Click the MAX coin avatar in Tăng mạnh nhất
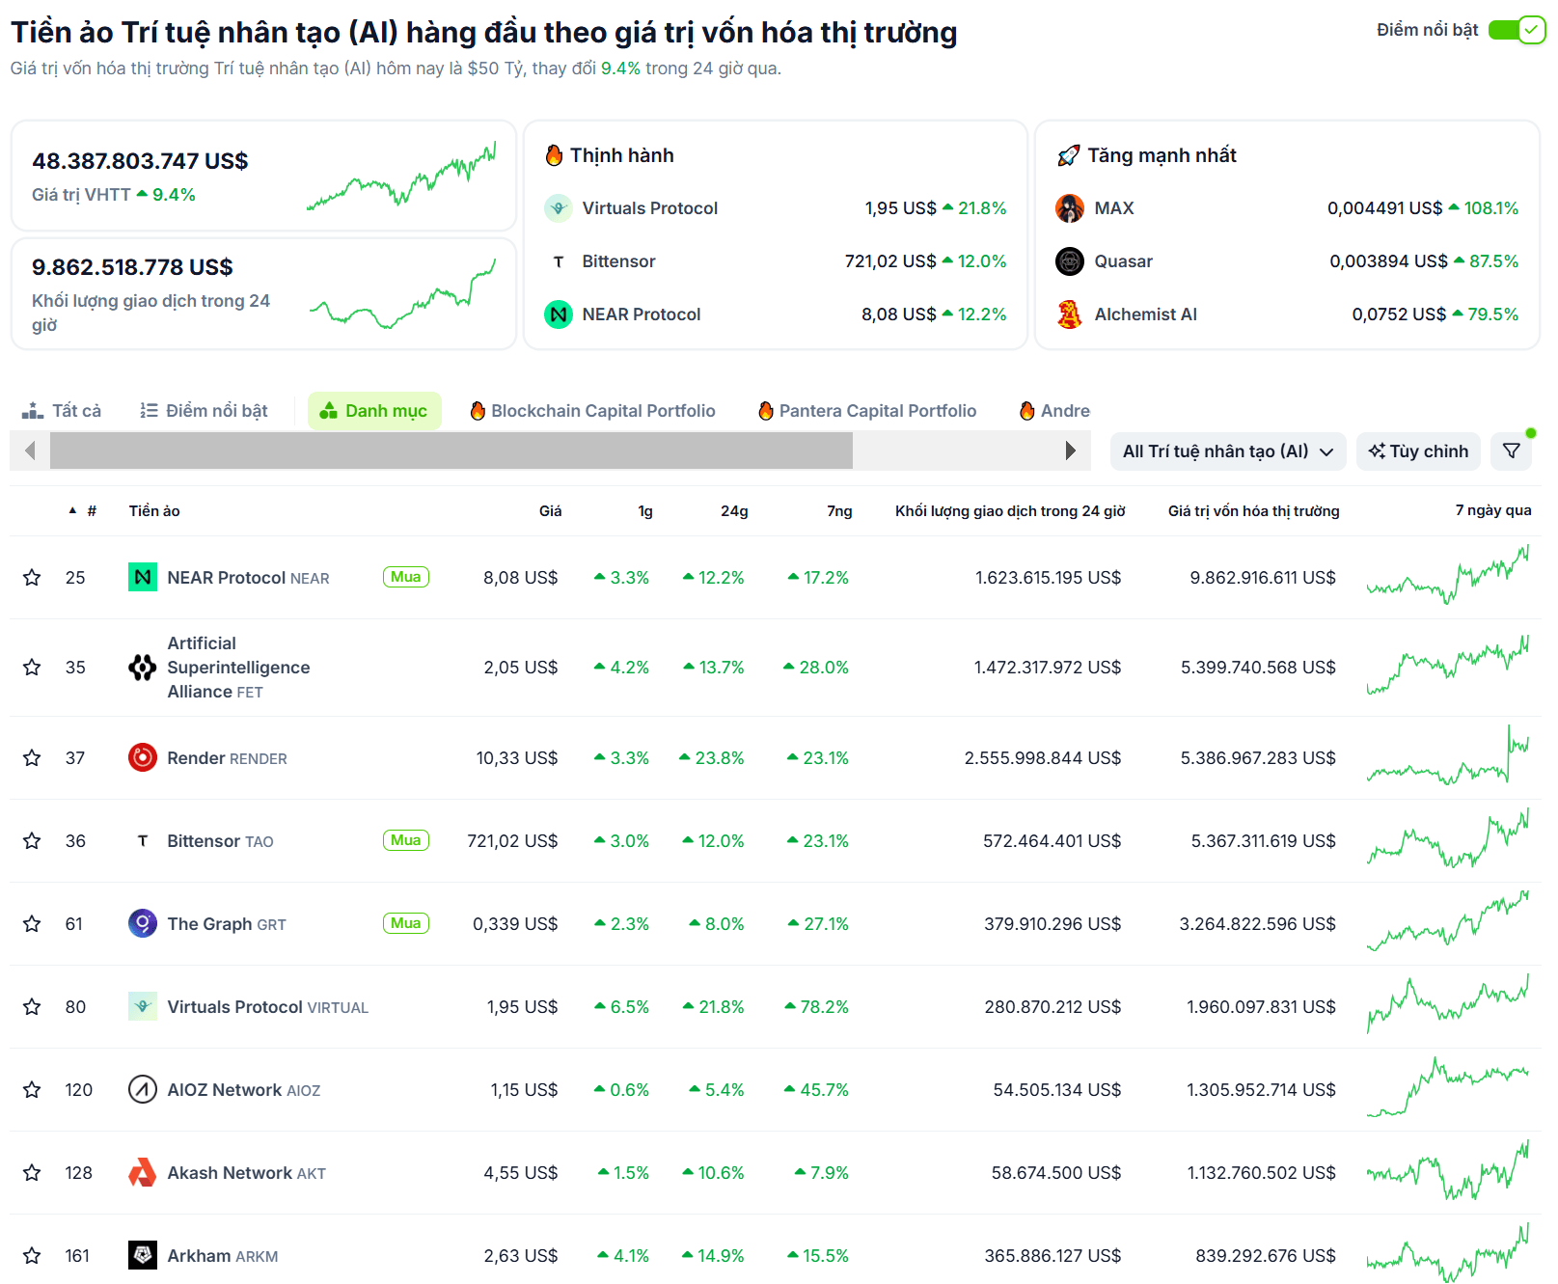The width and height of the screenshot is (1558, 1284). coord(1070,208)
